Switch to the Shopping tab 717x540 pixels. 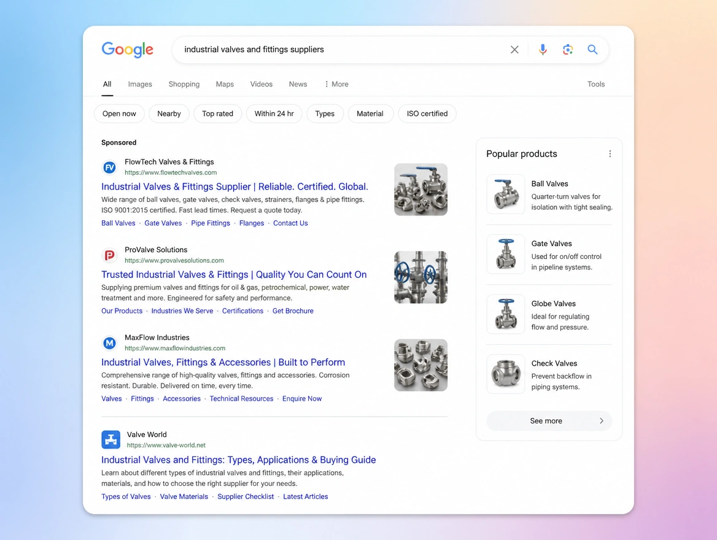(184, 84)
